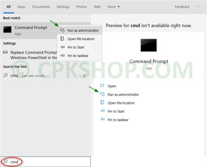Click the search box containing cmd

click(45, 162)
